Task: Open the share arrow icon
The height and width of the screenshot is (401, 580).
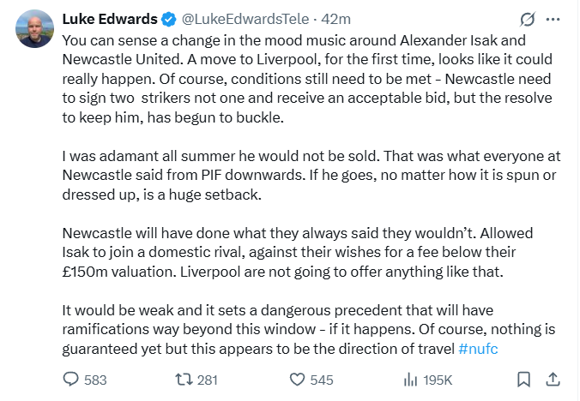Action: (x=553, y=380)
